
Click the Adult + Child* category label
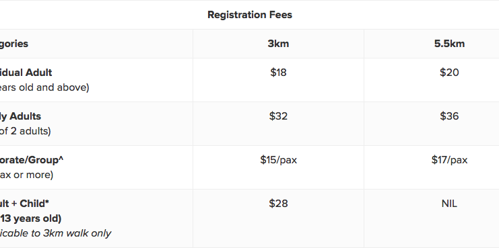tap(24, 204)
